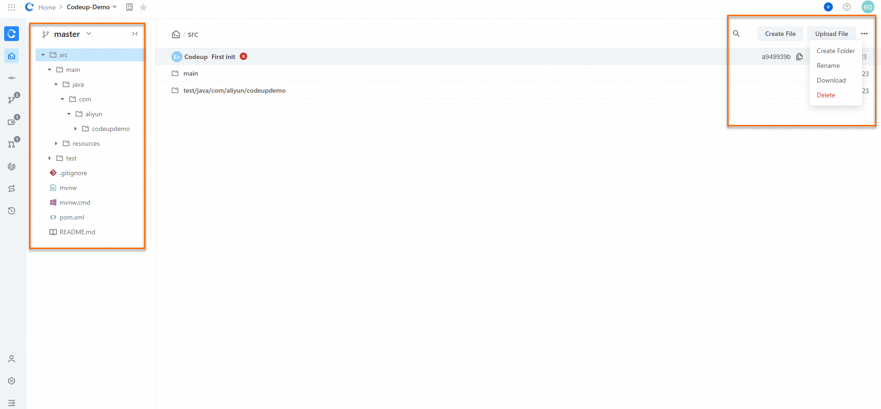The image size is (881, 409).
Task: Collapse the main folder arrow
Action: [49, 70]
